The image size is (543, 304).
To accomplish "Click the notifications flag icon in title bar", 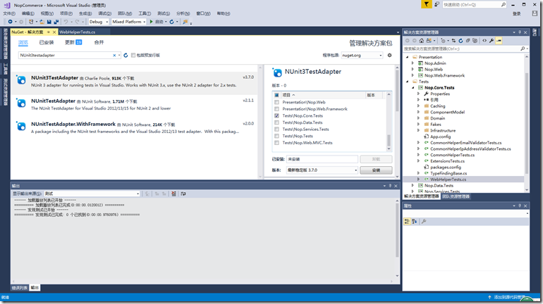I will click(x=427, y=4).
